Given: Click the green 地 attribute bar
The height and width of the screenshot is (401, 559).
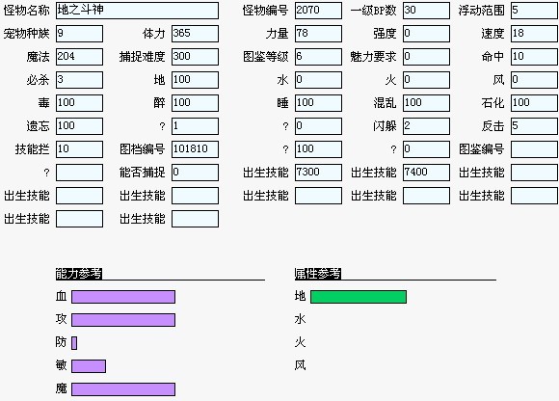Looking at the screenshot, I should point(359,297).
